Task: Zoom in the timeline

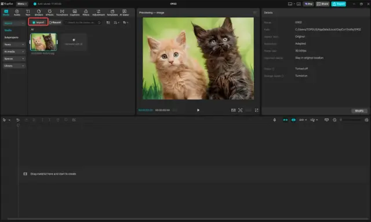Action: [366, 120]
